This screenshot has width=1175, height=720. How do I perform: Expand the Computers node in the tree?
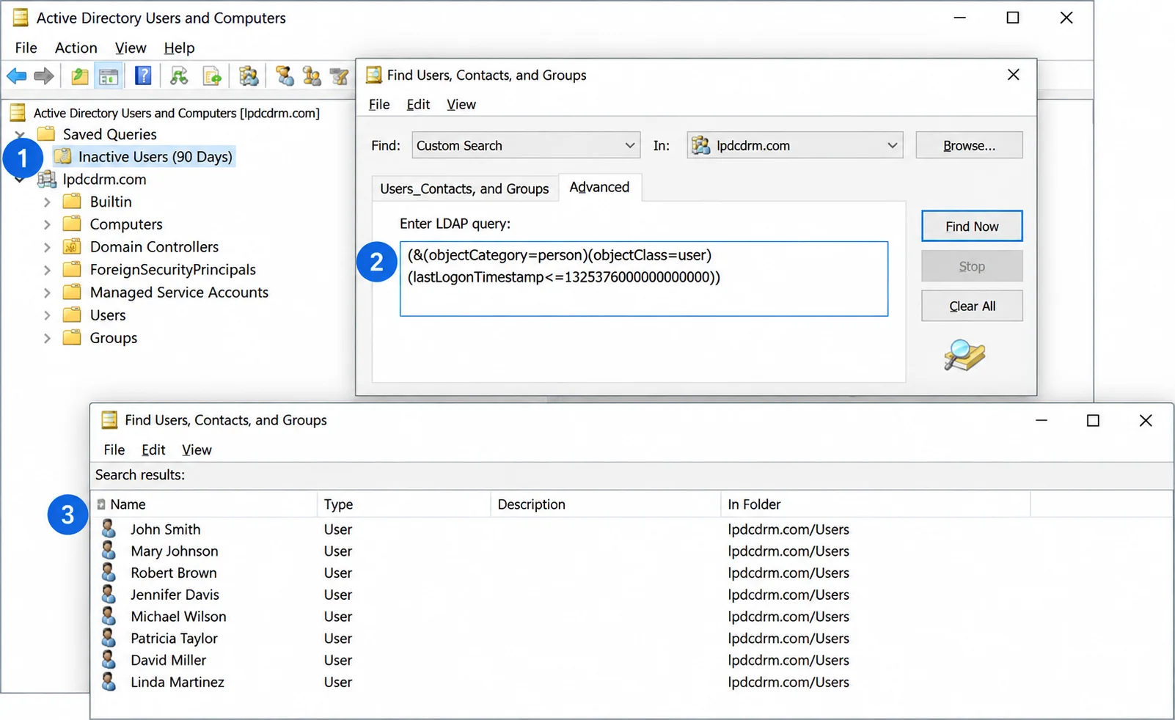[x=47, y=224]
